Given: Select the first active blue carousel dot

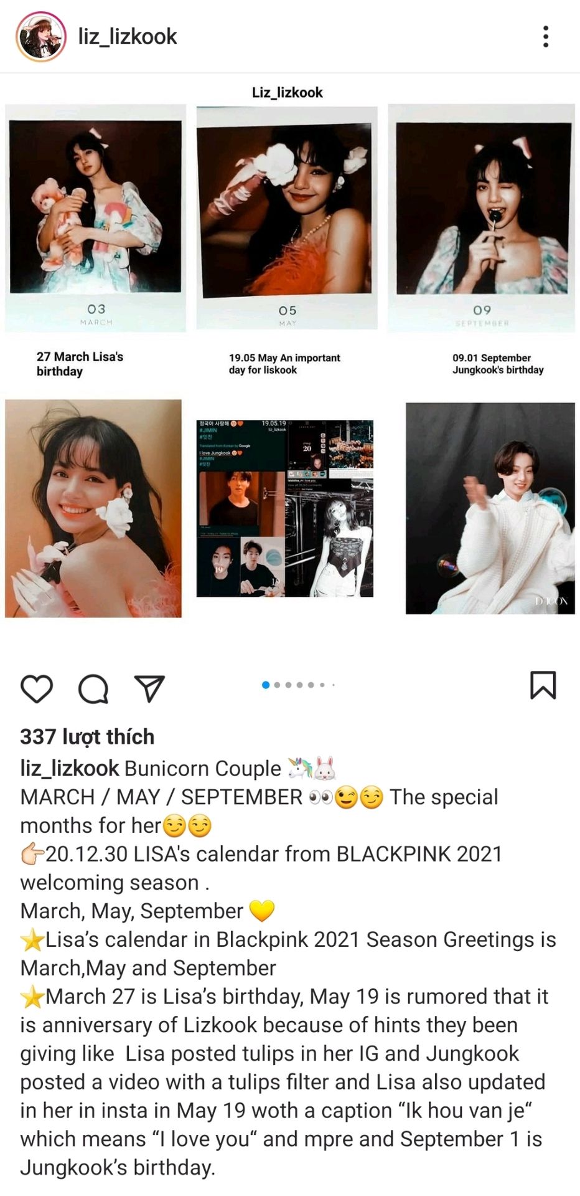Looking at the screenshot, I should coord(266,685).
